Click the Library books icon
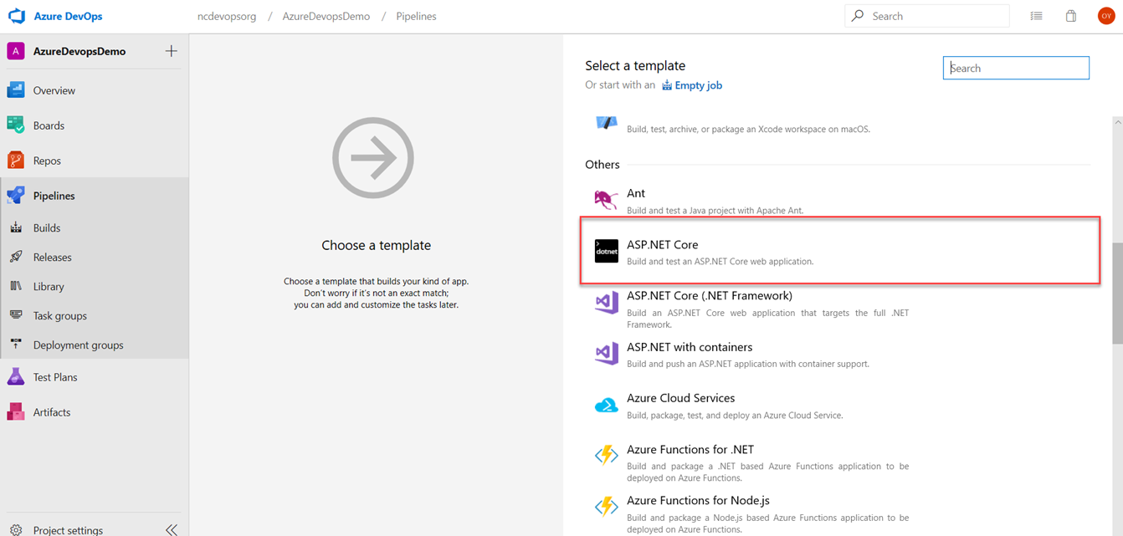The height and width of the screenshot is (536, 1123). (x=16, y=286)
